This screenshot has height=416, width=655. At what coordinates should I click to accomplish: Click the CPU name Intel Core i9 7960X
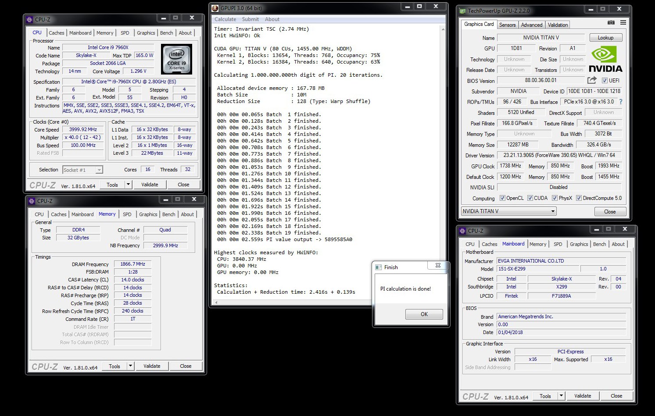pyautogui.click(x=108, y=47)
